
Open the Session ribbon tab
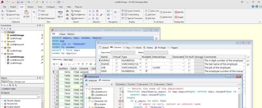[x=31, y=6]
